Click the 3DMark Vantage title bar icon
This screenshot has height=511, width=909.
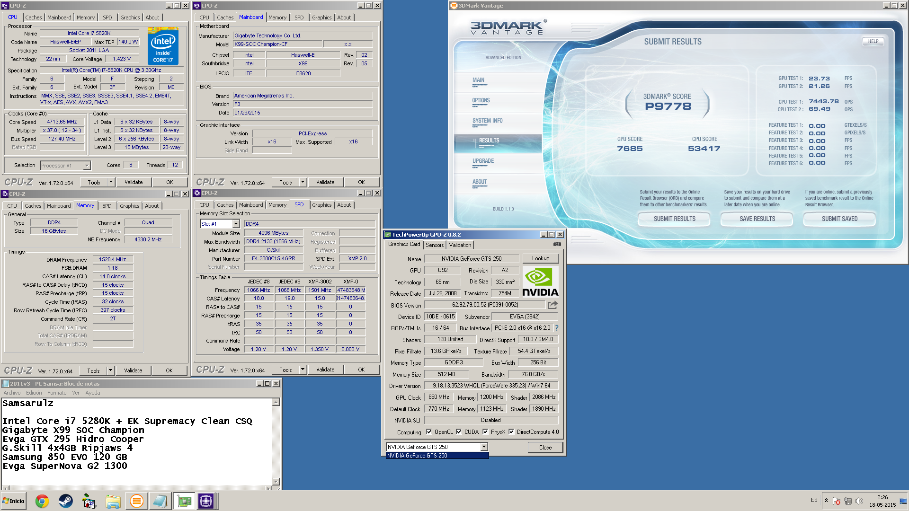(454, 6)
